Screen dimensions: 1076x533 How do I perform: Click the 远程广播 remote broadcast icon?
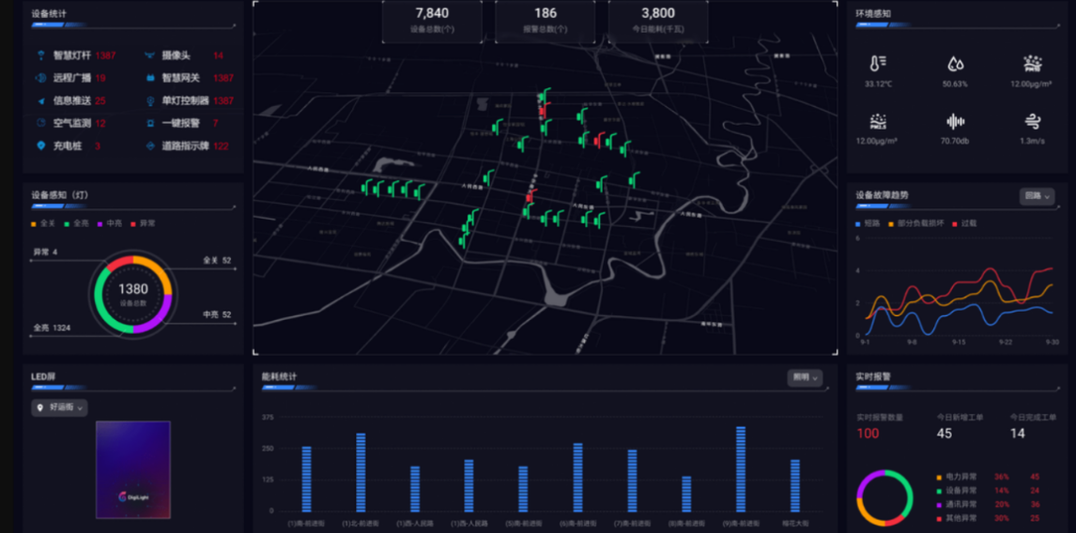(x=41, y=78)
